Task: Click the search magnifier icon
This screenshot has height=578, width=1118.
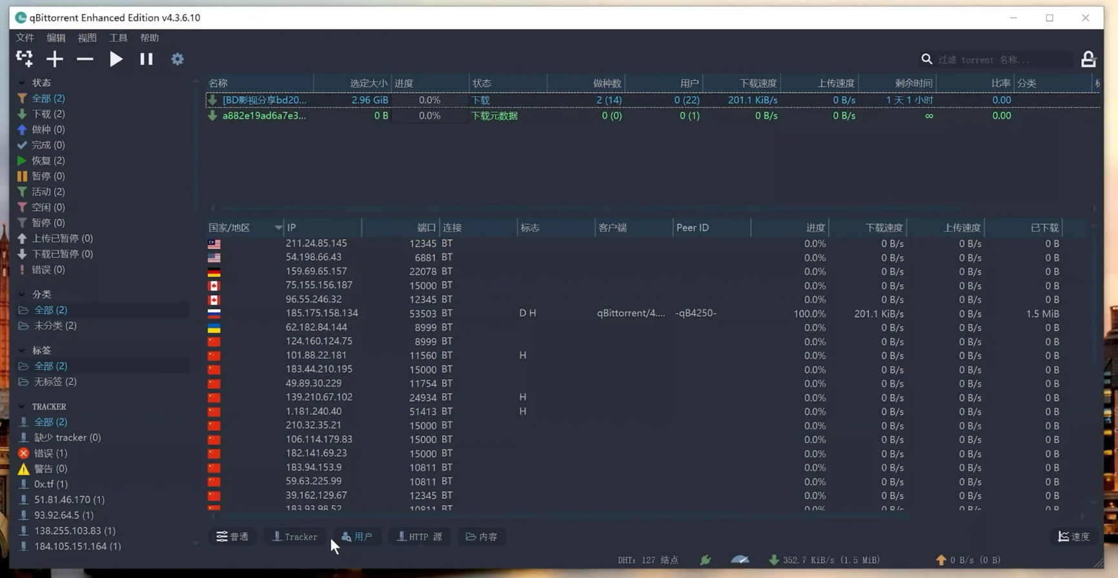Action: [927, 59]
